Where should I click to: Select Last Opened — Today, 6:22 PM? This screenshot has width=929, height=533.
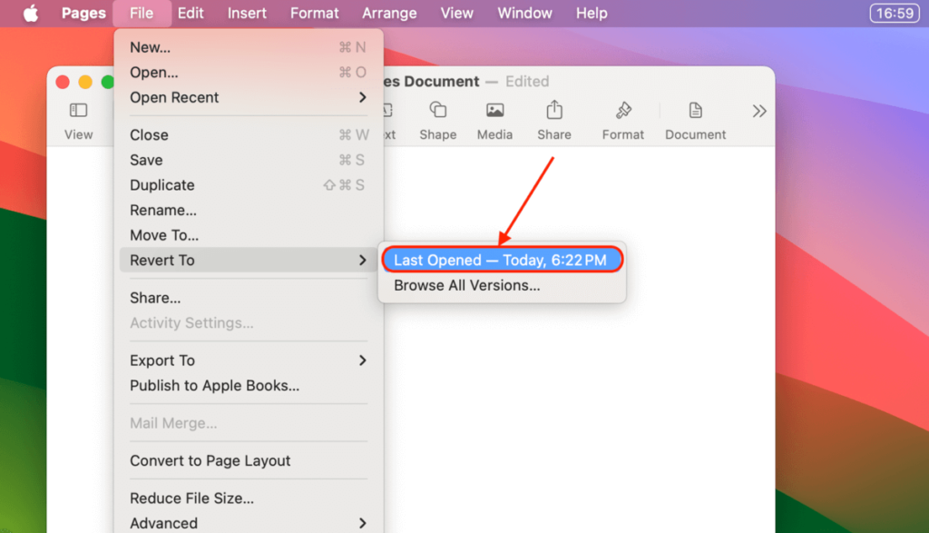click(502, 259)
